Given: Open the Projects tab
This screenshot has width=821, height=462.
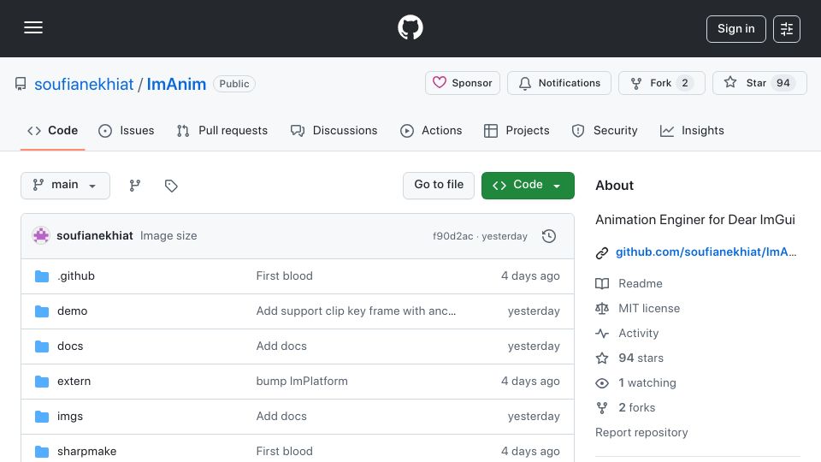Looking at the screenshot, I should coord(517,130).
